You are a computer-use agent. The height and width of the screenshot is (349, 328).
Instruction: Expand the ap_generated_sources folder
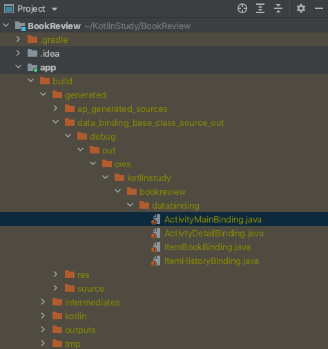pyautogui.click(x=55, y=109)
